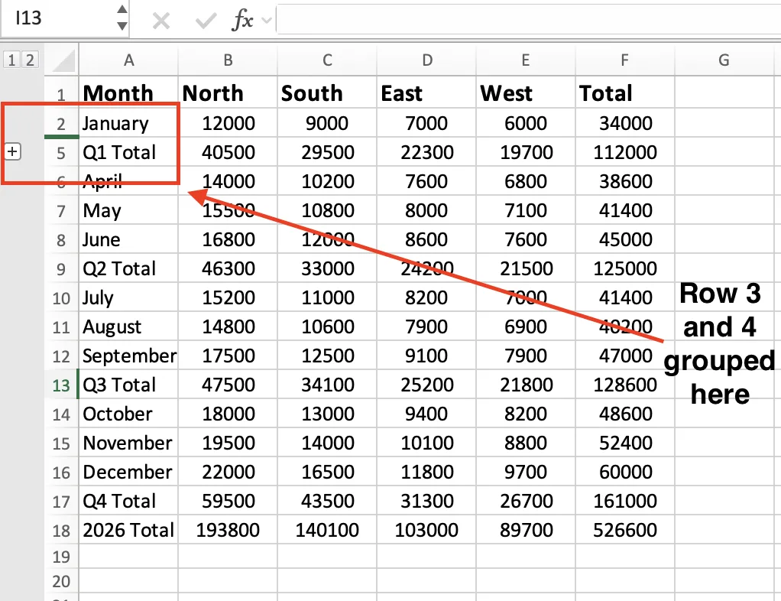The height and width of the screenshot is (601, 781).
Task: Select the September cell
Action: tap(128, 356)
